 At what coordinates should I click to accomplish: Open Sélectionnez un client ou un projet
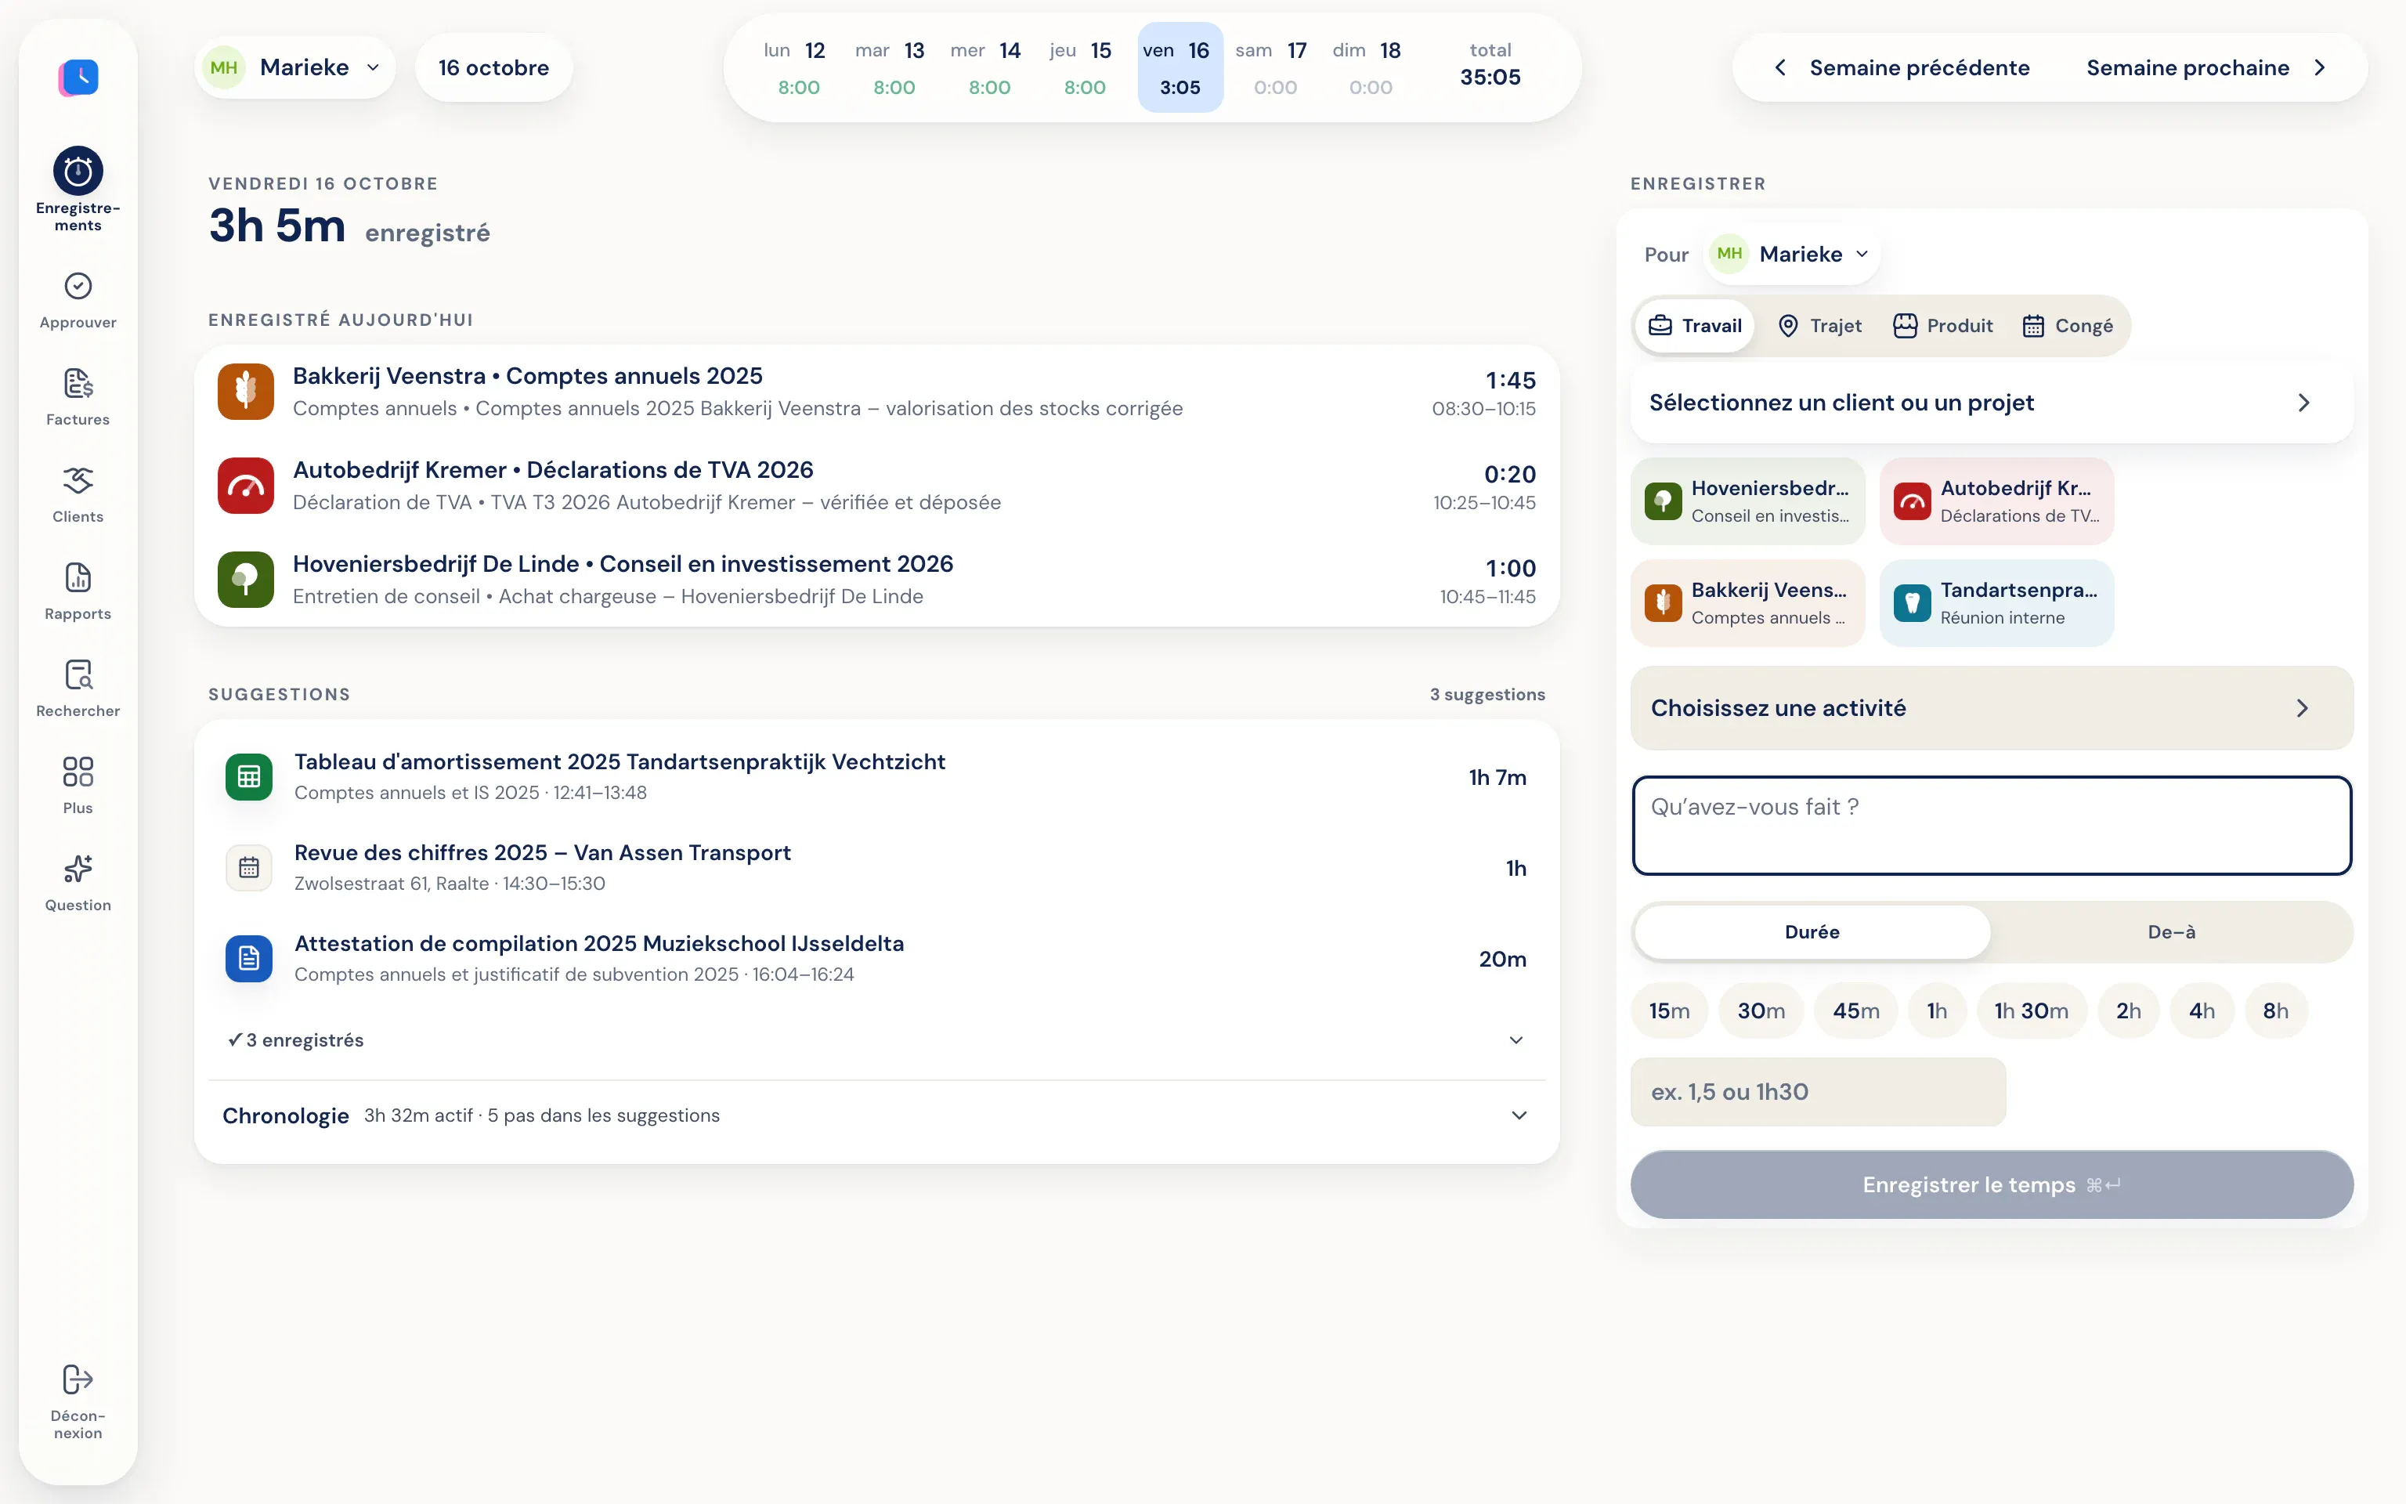(x=1992, y=403)
